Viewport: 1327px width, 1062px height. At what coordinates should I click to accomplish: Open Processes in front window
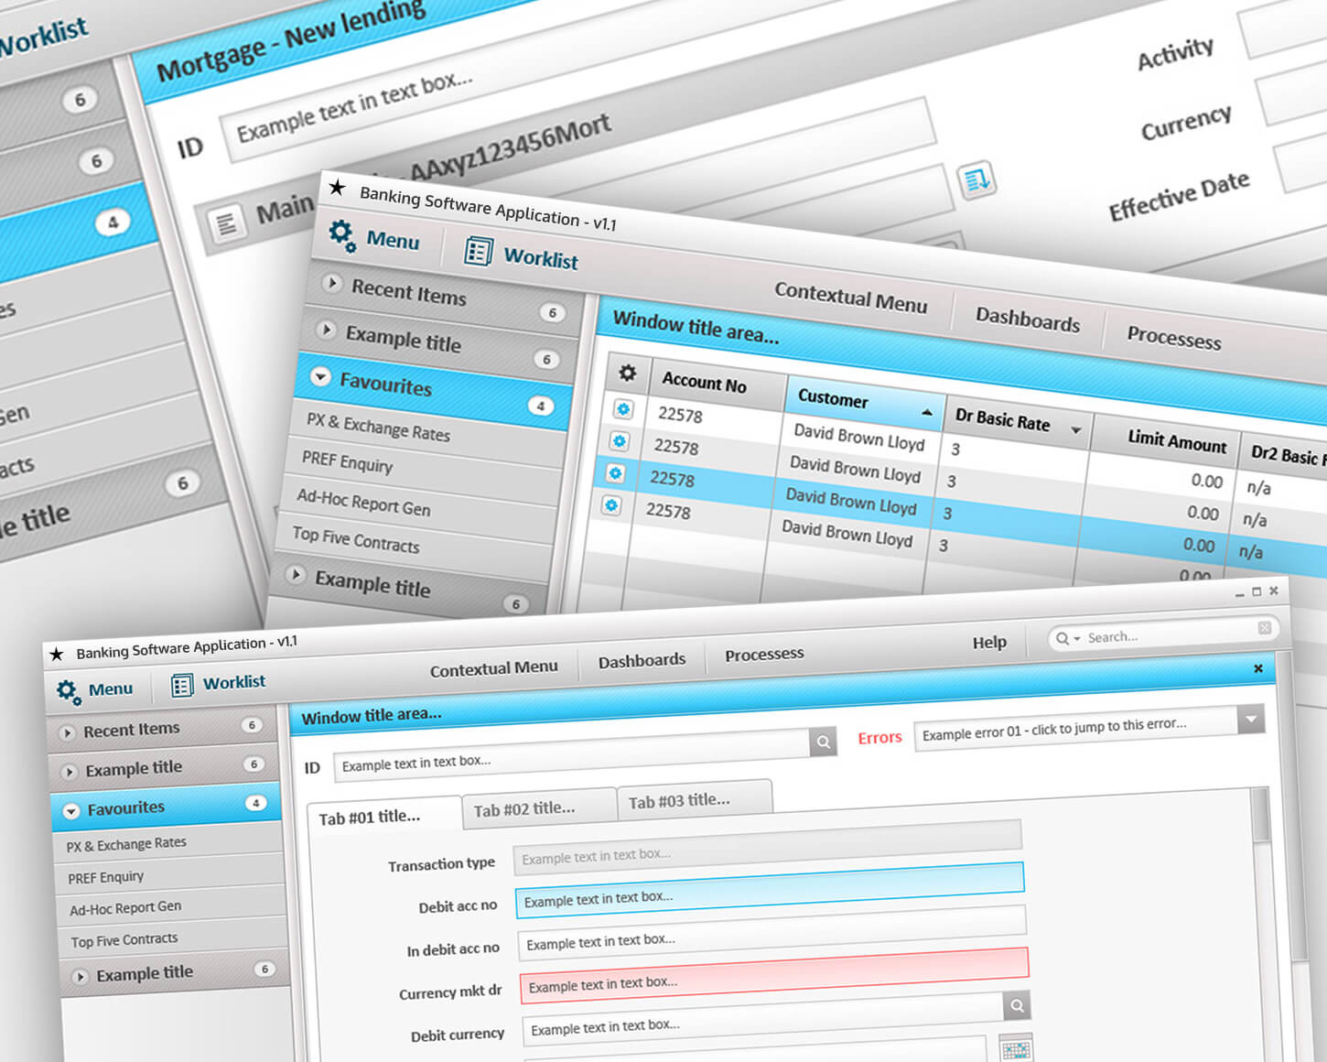[x=764, y=654]
